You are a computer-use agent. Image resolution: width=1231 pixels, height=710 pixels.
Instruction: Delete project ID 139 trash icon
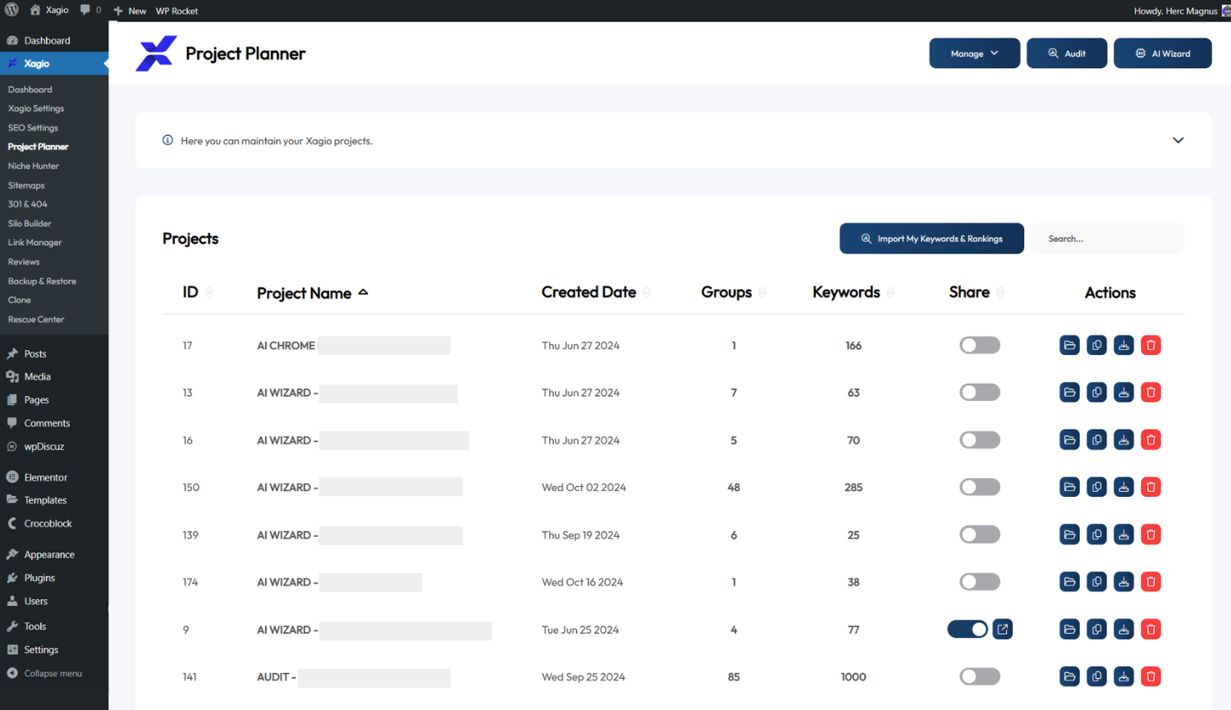(1151, 535)
